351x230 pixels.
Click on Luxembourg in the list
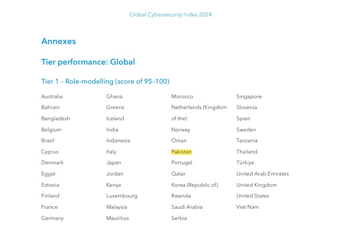[x=121, y=196]
